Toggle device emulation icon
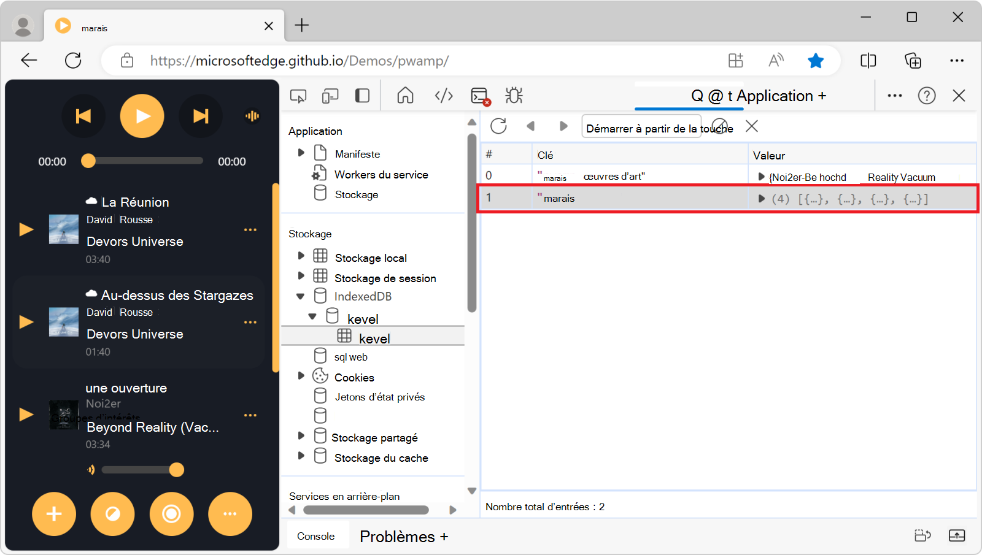The height and width of the screenshot is (555, 982). [x=330, y=96]
